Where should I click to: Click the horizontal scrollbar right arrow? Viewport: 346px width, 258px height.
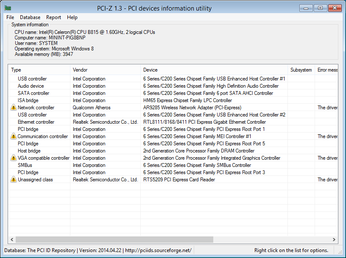pyautogui.click(x=334, y=239)
